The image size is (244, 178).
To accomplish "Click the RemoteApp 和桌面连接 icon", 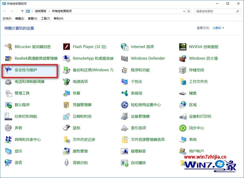I will point(66,58).
